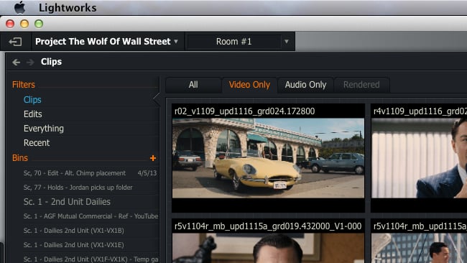The height and width of the screenshot is (263, 467).
Task: Select the thumbnail under r5v1104r_mb_upd1115a_grd019.432000_V1-000
Action: coord(268,248)
